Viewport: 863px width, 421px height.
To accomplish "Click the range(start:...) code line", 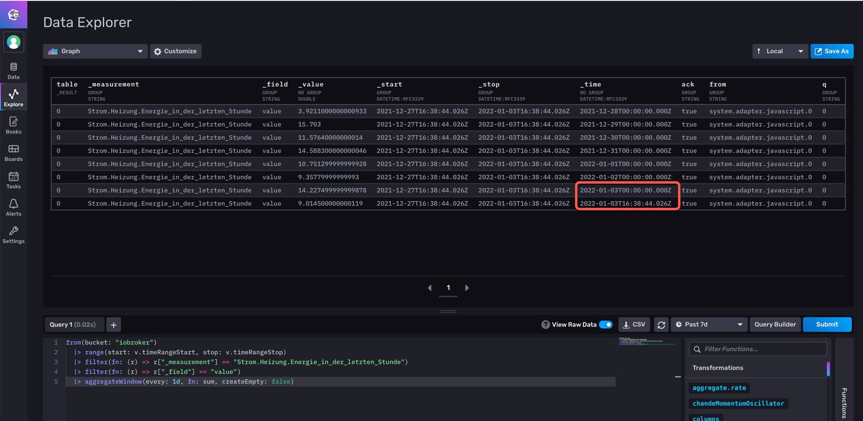I will (180, 353).
